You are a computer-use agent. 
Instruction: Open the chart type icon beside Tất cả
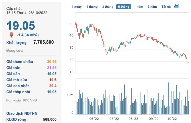point(176,6)
